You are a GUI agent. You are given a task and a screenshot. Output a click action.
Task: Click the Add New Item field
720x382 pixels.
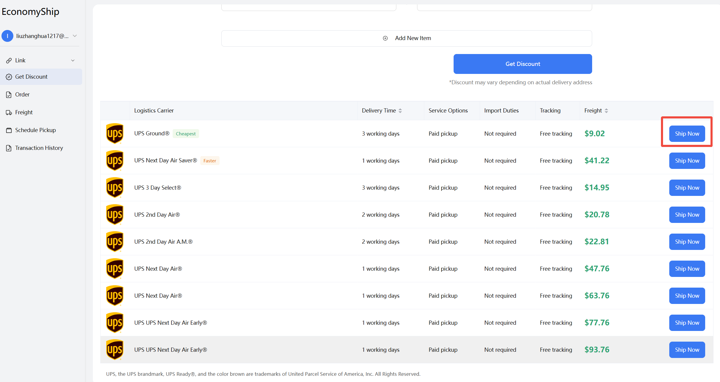coord(406,38)
